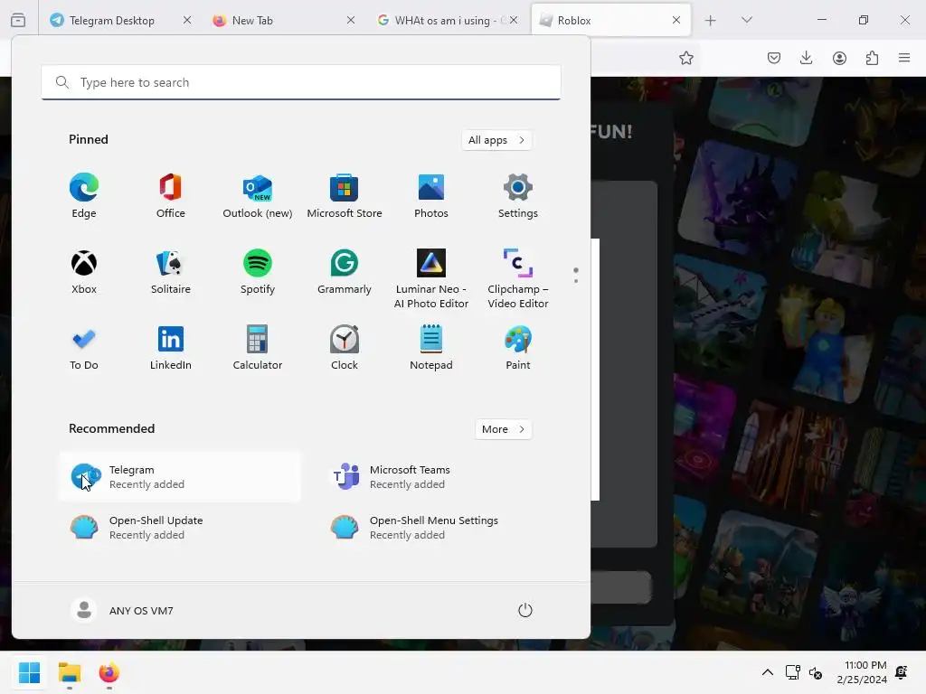This screenshot has width=926, height=694.
Task: Open the Firefox extensions icon
Action: [872, 58]
